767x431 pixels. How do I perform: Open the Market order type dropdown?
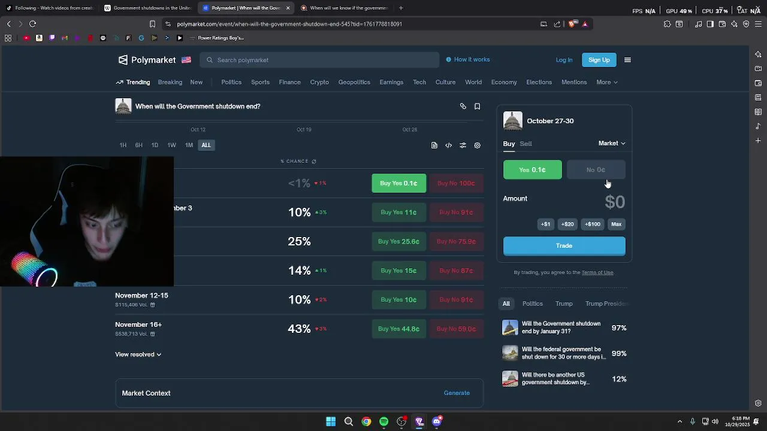612,144
